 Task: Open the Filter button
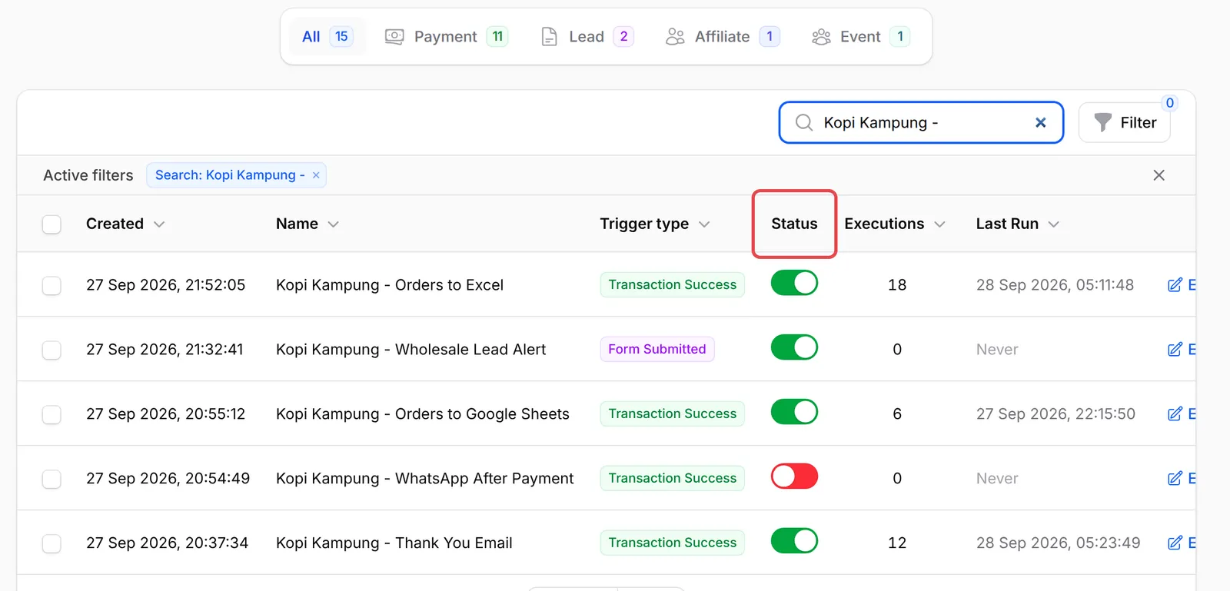pos(1125,123)
